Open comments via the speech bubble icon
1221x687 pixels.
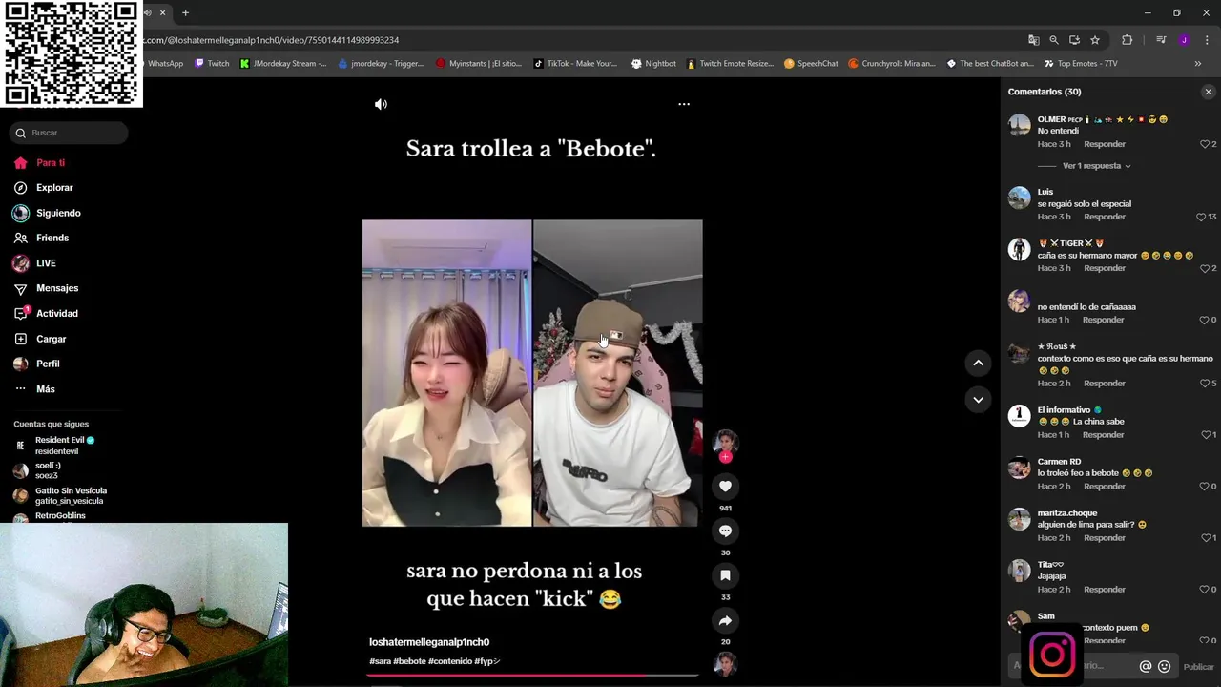coord(725,531)
